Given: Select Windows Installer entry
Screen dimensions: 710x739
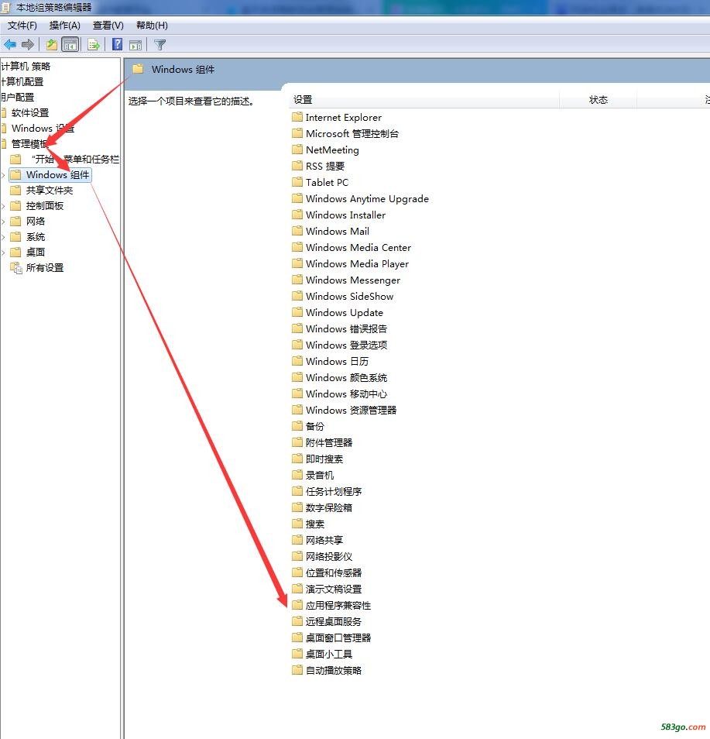Looking at the screenshot, I should coord(345,215).
